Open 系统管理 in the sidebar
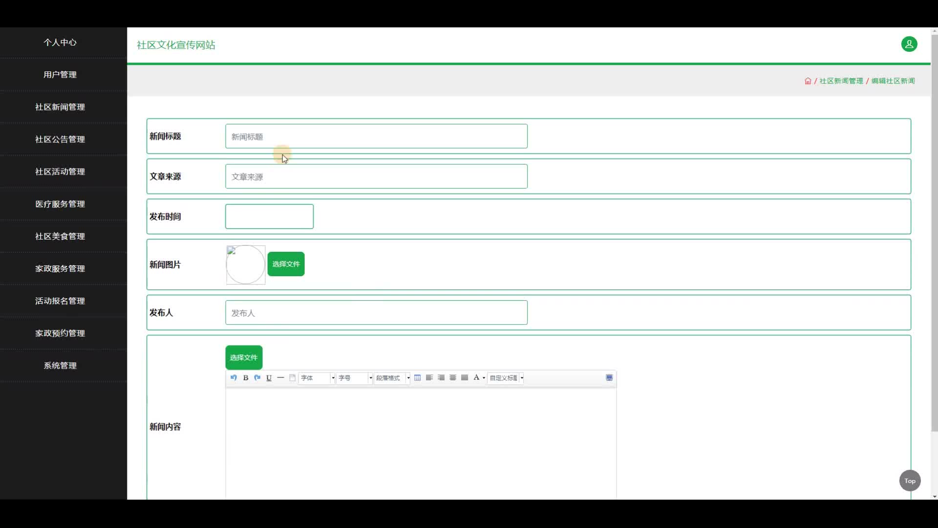This screenshot has height=528, width=938. 60,365
